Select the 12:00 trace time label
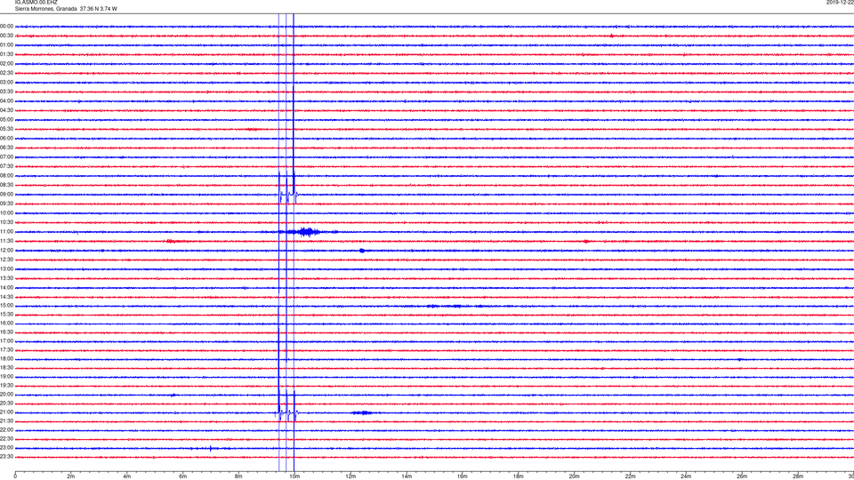The height and width of the screenshot is (480, 854). [x=6, y=251]
